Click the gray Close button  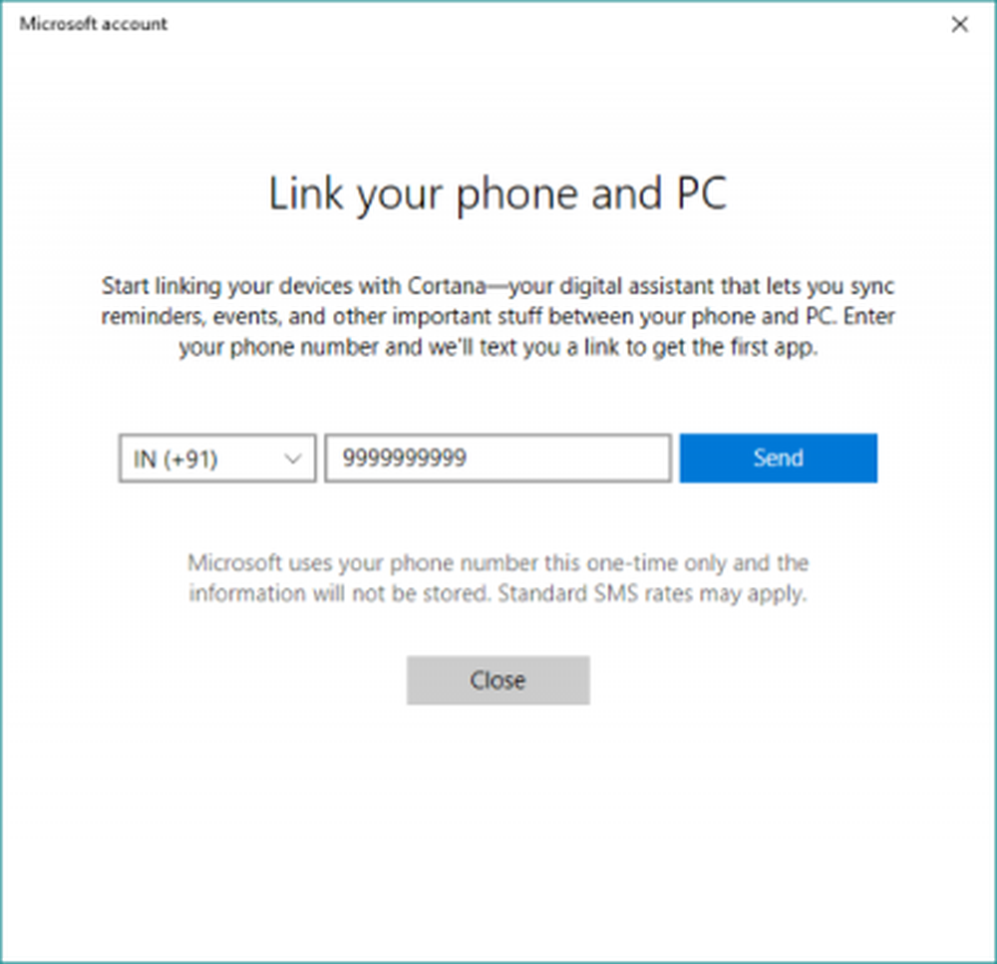pyautogui.click(x=498, y=681)
